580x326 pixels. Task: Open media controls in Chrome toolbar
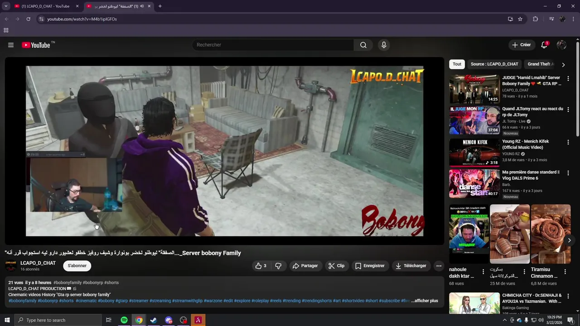[551, 19]
